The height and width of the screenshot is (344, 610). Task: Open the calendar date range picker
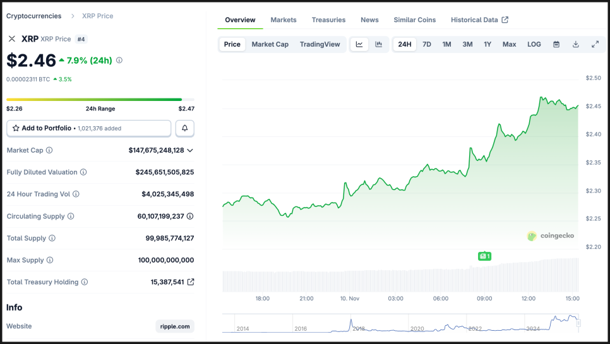(x=556, y=44)
